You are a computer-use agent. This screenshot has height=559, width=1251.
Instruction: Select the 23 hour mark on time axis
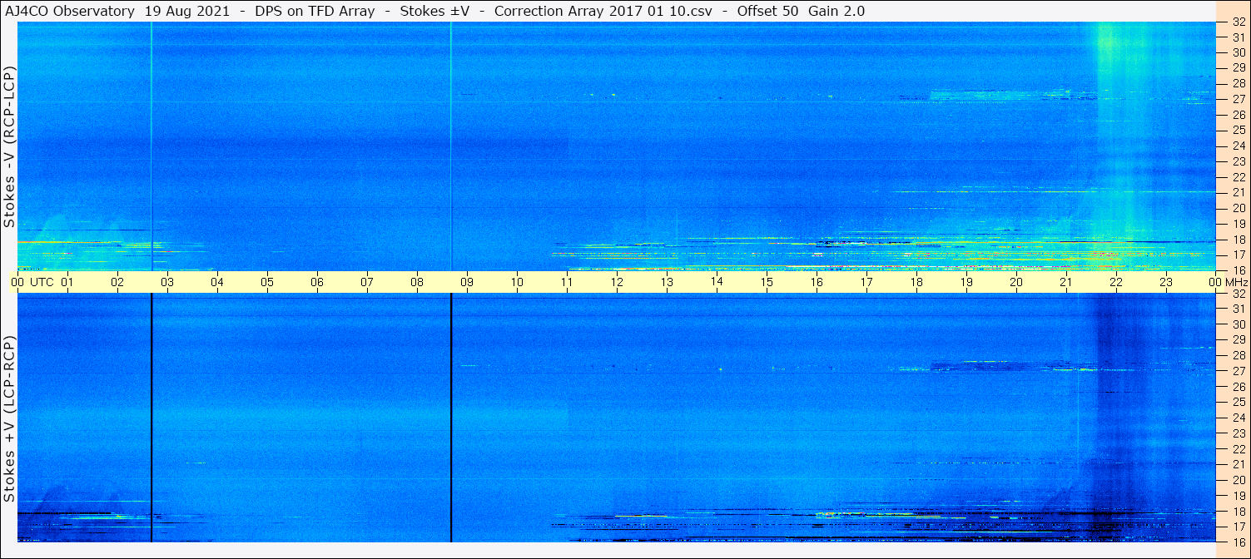(1166, 282)
